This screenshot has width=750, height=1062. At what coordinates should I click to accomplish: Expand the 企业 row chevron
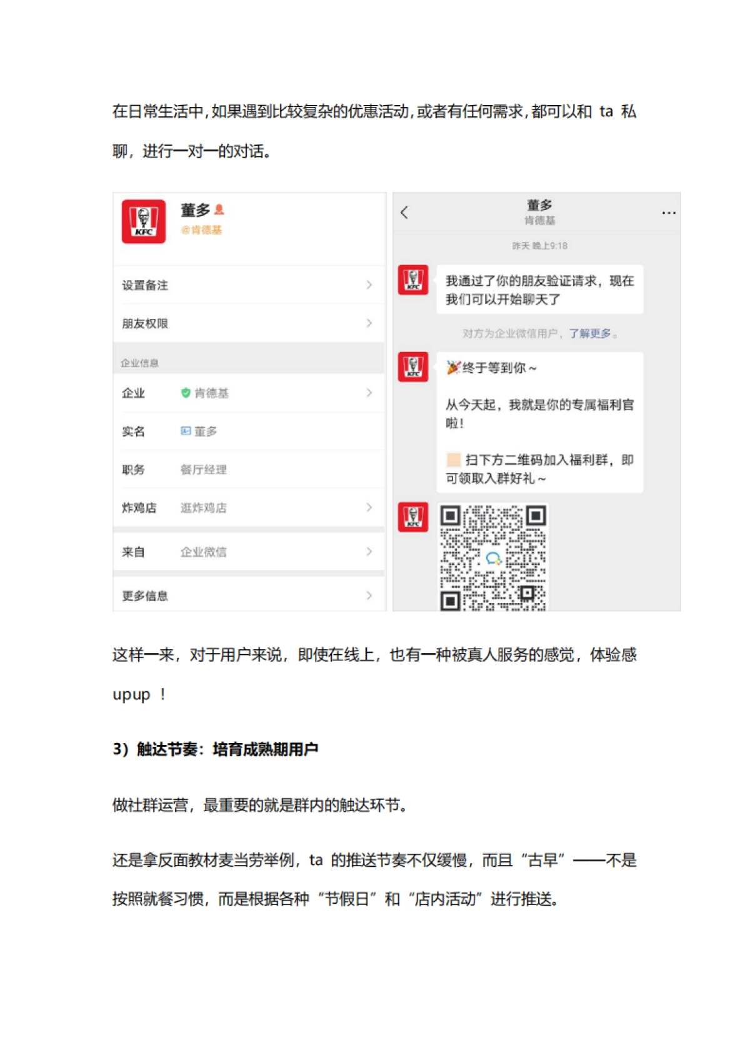click(x=369, y=393)
